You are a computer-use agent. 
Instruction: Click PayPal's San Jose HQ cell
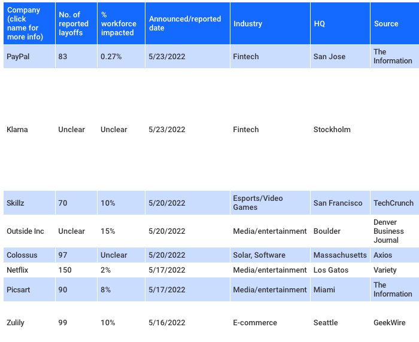[x=340, y=57]
